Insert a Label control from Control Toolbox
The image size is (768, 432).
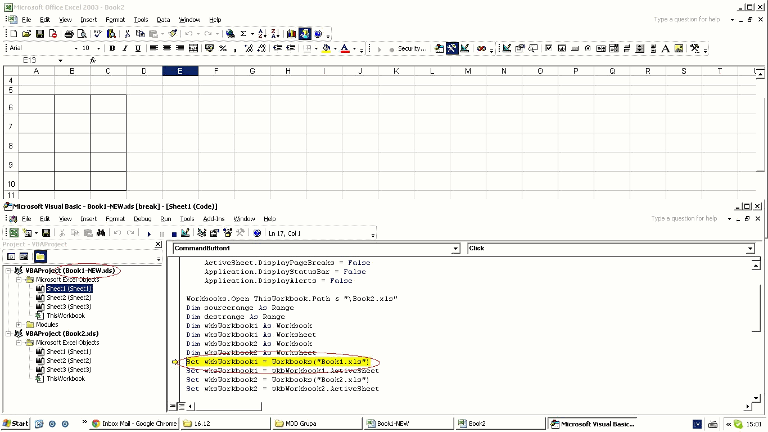(x=666, y=48)
